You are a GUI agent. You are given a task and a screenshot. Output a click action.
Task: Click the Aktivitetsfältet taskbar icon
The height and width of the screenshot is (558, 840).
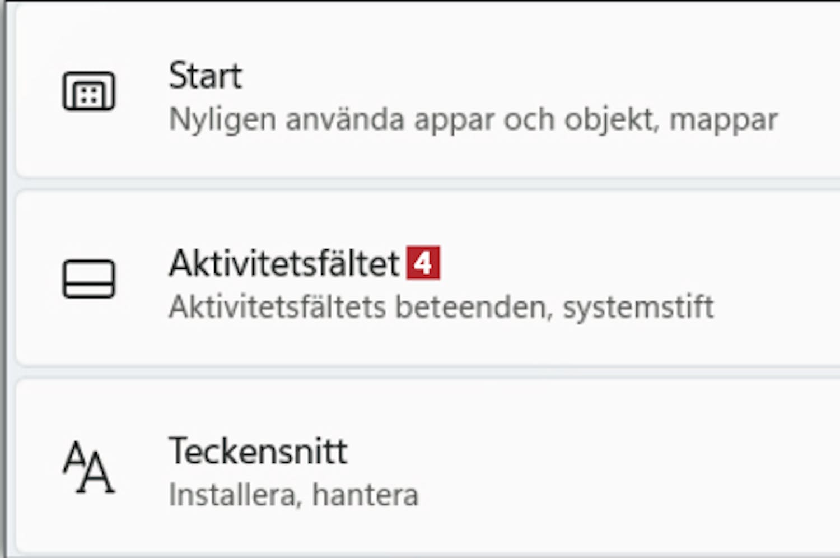point(88,278)
